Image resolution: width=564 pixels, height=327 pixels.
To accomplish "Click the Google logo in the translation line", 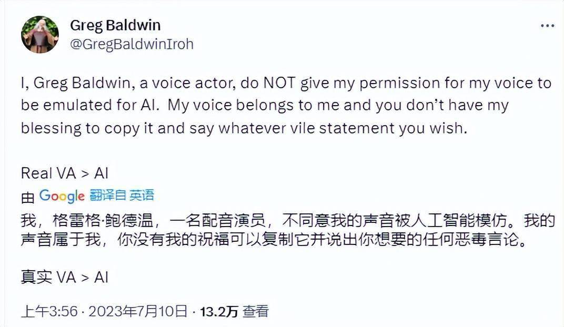I will click(62, 196).
